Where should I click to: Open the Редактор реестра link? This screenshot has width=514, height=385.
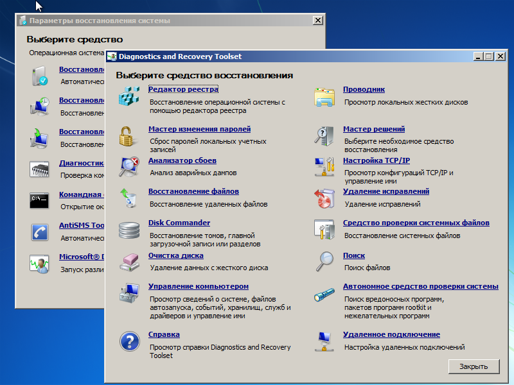pyautogui.click(x=183, y=89)
